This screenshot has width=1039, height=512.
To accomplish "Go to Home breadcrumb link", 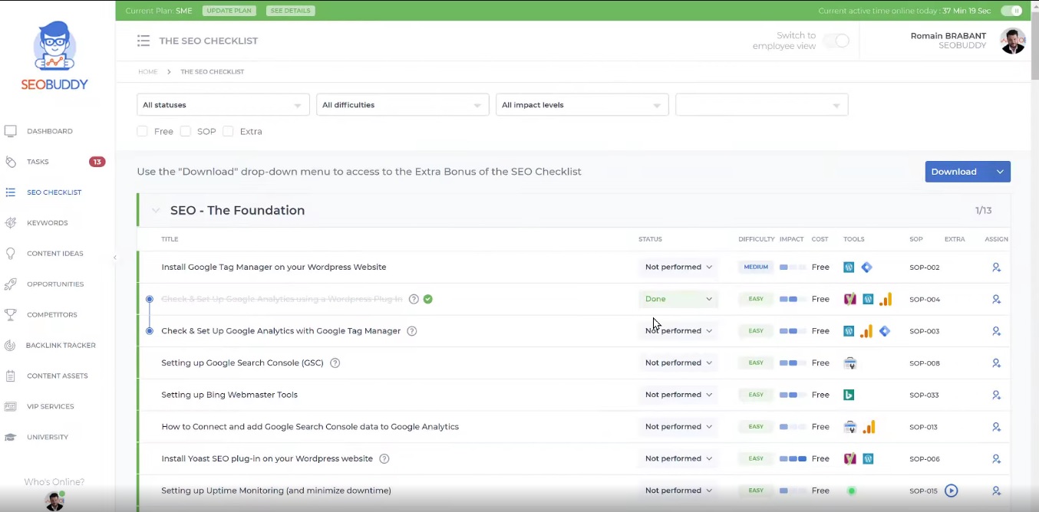I will click(148, 72).
